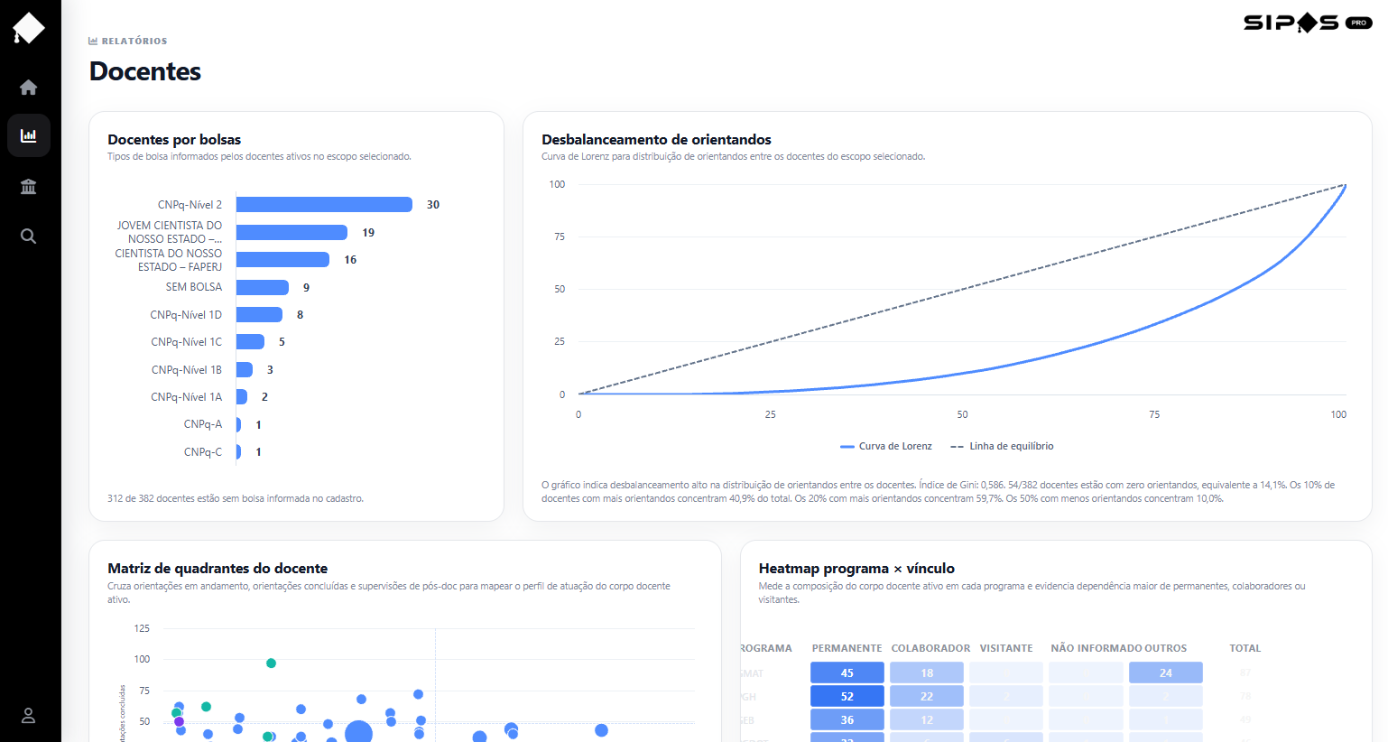The height and width of the screenshot is (742, 1388).
Task: Open the Institutions building icon
Action: point(29,186)
